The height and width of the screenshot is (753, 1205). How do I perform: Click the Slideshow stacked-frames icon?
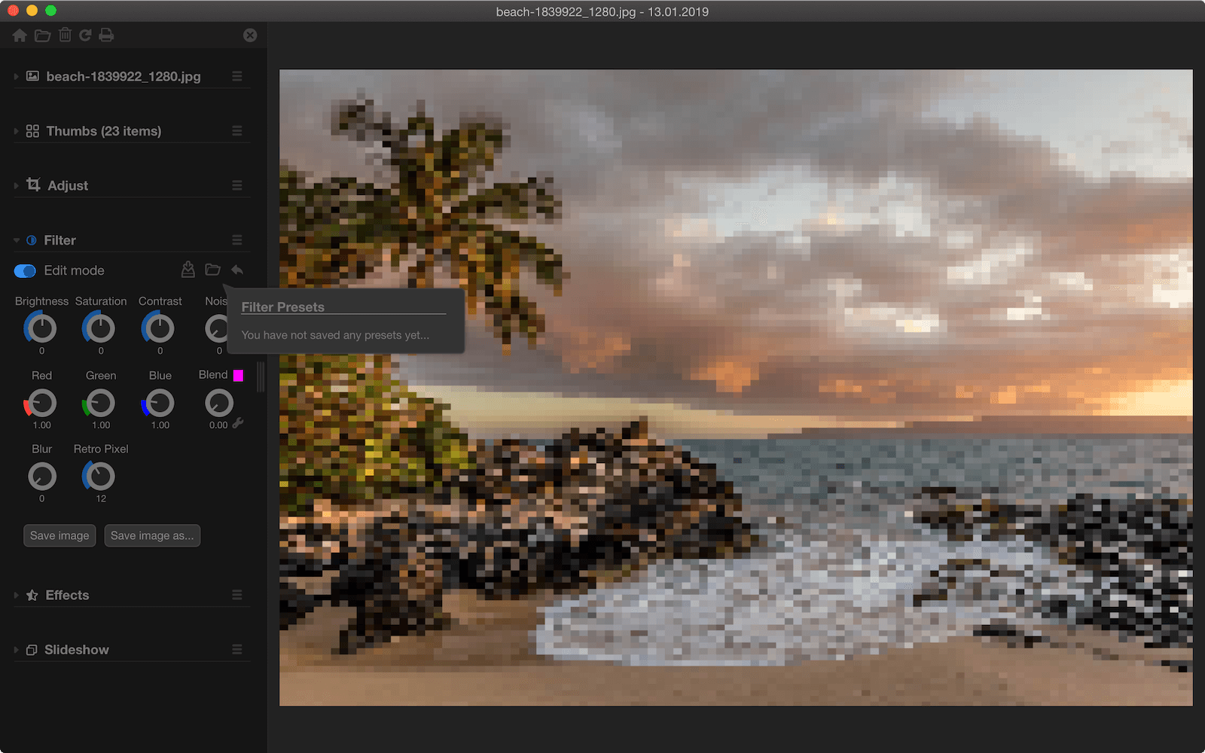[32, 650]
